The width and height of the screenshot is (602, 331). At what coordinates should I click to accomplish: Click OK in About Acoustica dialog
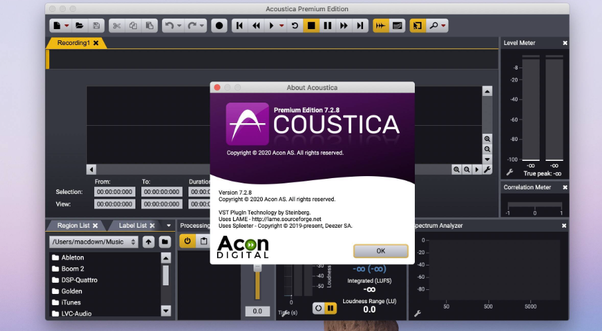[380, 251]
